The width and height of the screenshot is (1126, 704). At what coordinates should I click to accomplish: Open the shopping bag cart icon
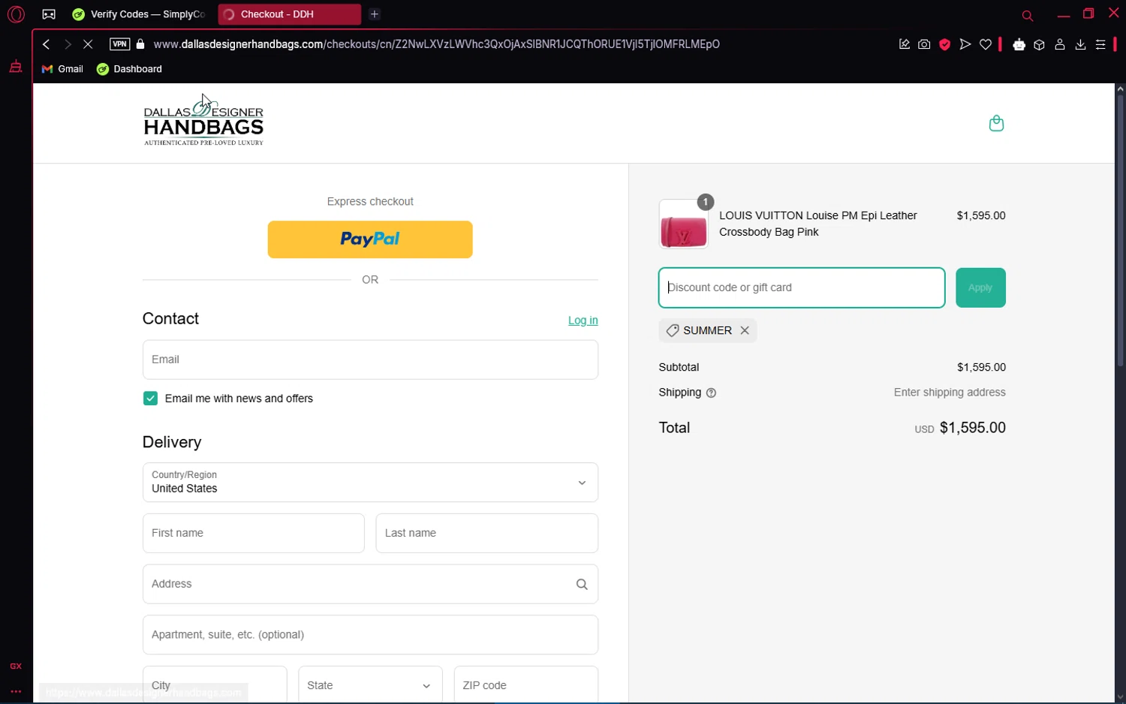tap(996, 123)
